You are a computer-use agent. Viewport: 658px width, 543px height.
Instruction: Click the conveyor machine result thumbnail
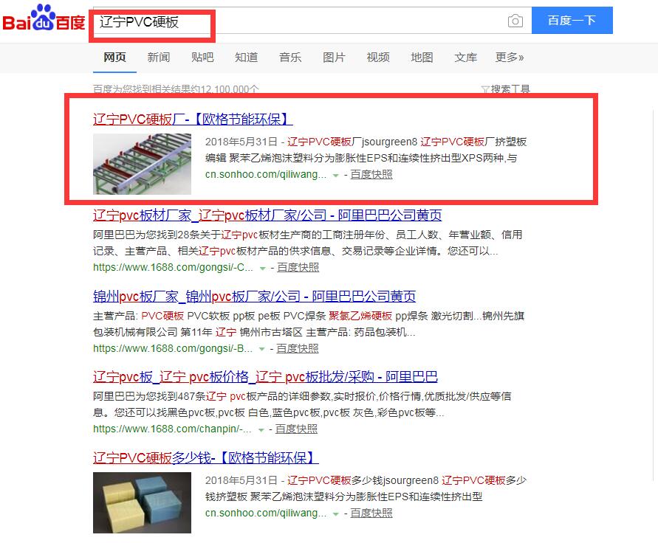point(142,164)
